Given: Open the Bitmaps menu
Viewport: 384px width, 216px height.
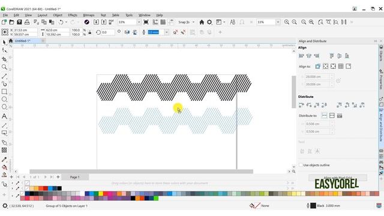Looking at the screenshot, I should (89, 15).
